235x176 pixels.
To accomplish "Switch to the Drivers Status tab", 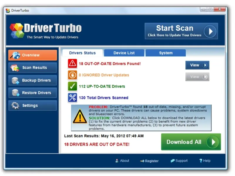I will (x=83, y=53).
